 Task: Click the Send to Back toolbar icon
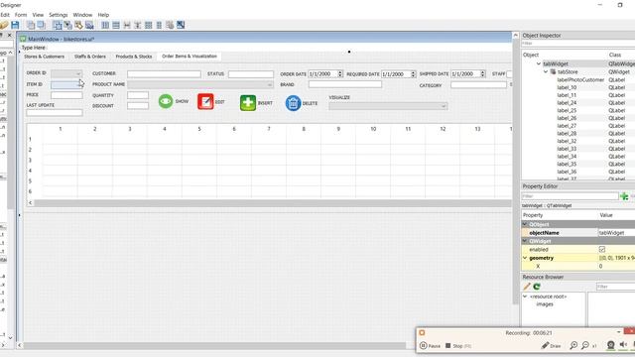tap(31, 25)
